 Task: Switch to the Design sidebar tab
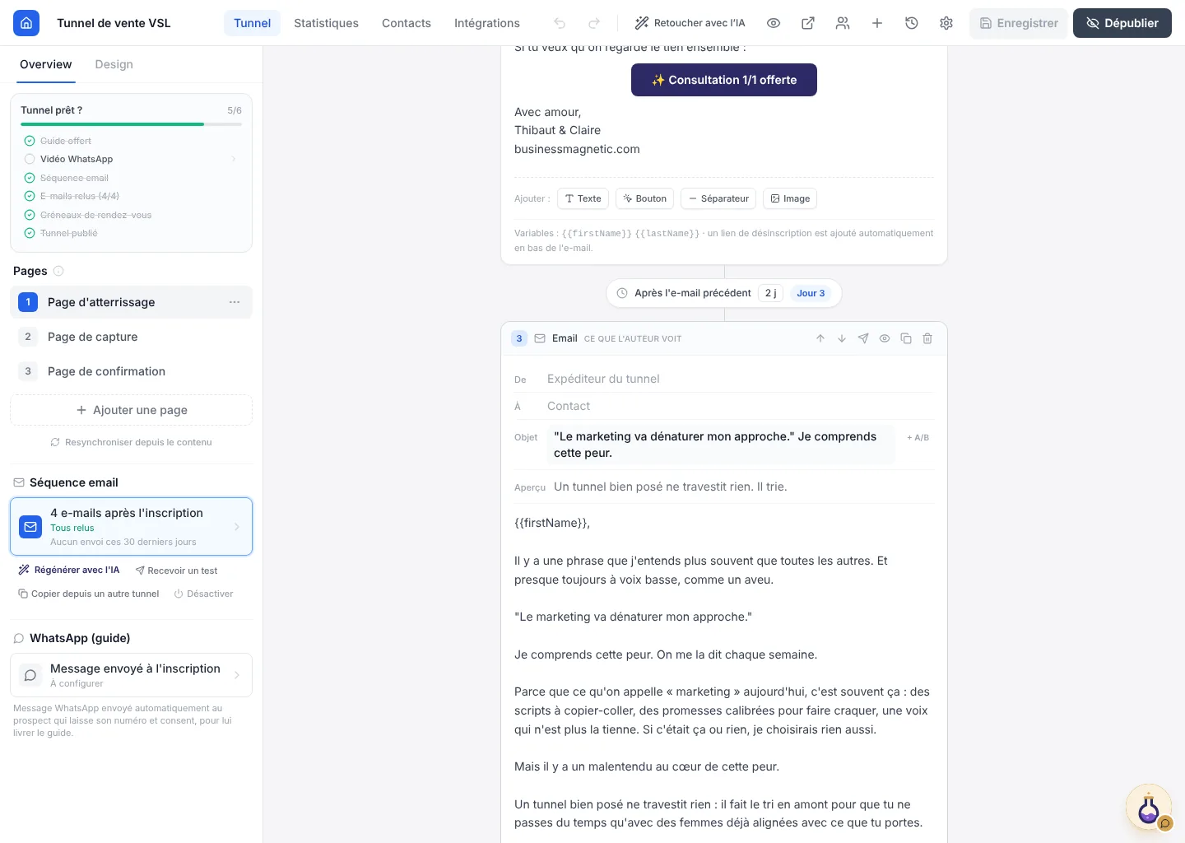[x=114, y=64]
